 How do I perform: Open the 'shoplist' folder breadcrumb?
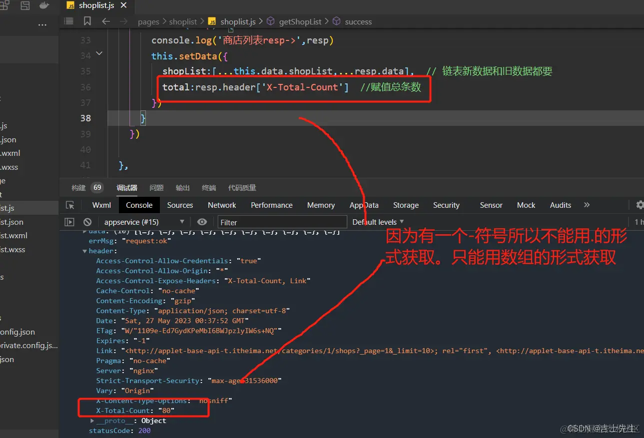[183, 21]
